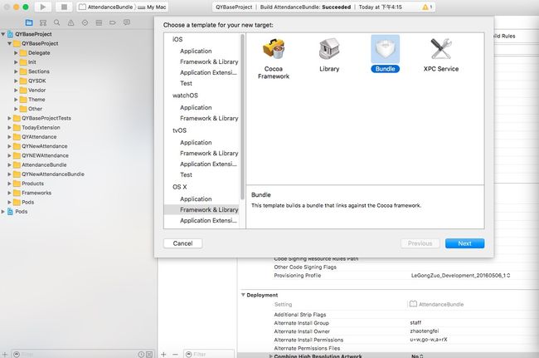Click the Cancel button

183,243
